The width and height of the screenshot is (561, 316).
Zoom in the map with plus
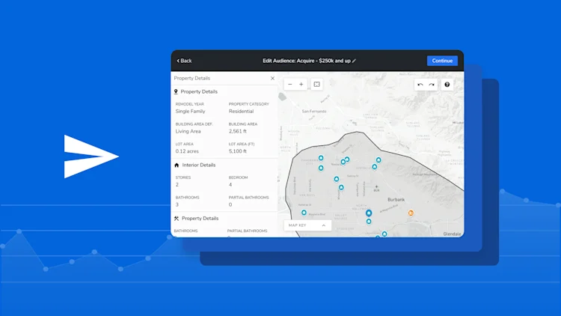[301, 84]
